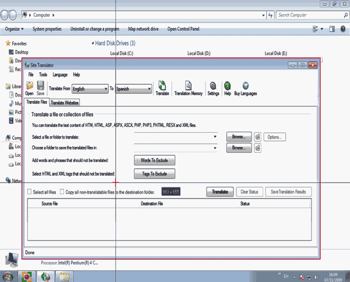Screen dimensions: 350x282
Task: Click Browse for the file to translate
Action: 239,137
